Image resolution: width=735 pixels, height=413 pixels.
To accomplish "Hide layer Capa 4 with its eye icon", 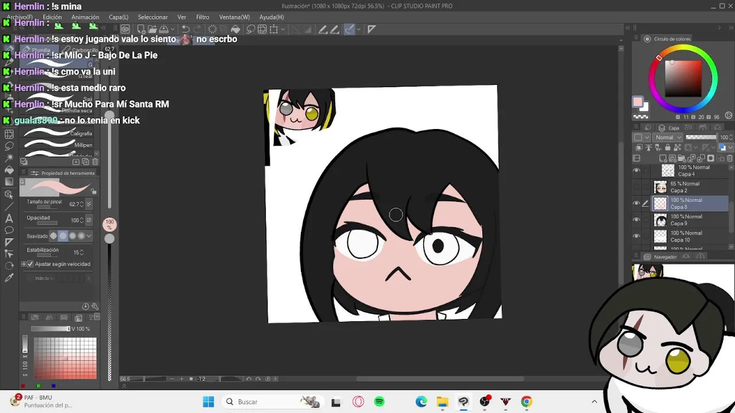I will click(636, 171).
